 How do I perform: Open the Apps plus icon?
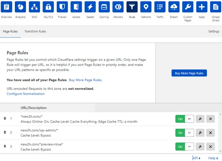[x=202, y=7]
